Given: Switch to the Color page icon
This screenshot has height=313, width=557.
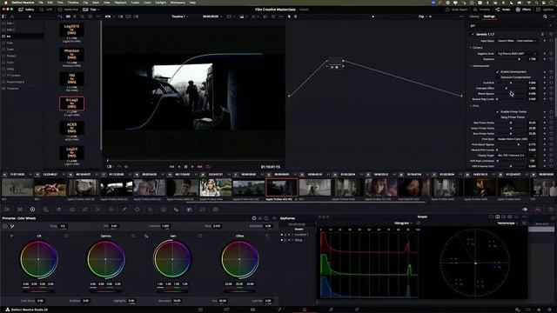Looking at the screenshot, I should [x=305, y=310].
